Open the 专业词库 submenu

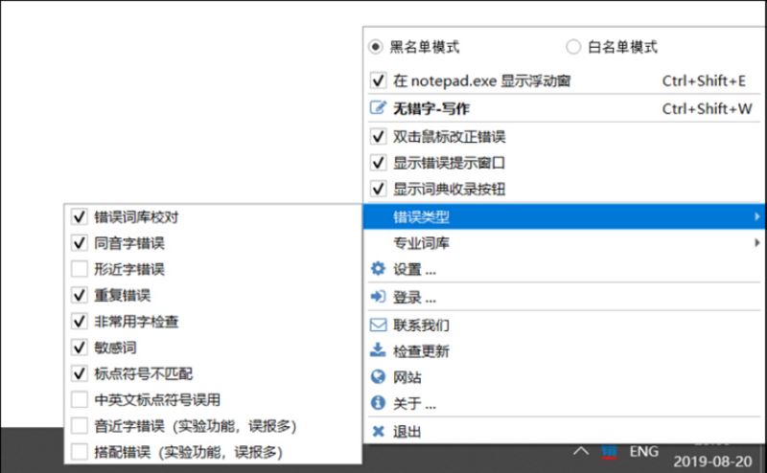(564, 242)
